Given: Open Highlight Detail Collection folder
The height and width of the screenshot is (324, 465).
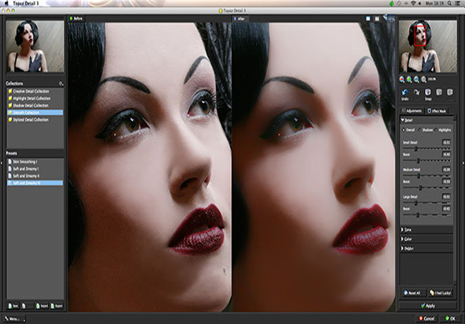Looking at the screenshot, I should 35,99.
